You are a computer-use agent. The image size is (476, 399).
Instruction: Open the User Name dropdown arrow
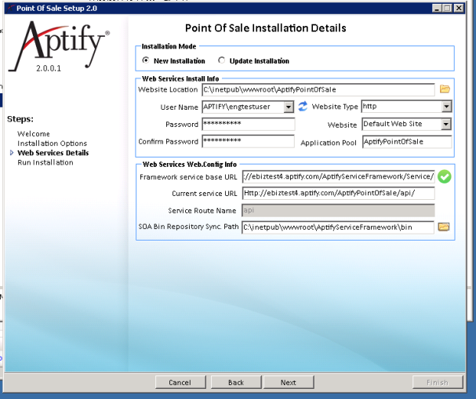289,107
